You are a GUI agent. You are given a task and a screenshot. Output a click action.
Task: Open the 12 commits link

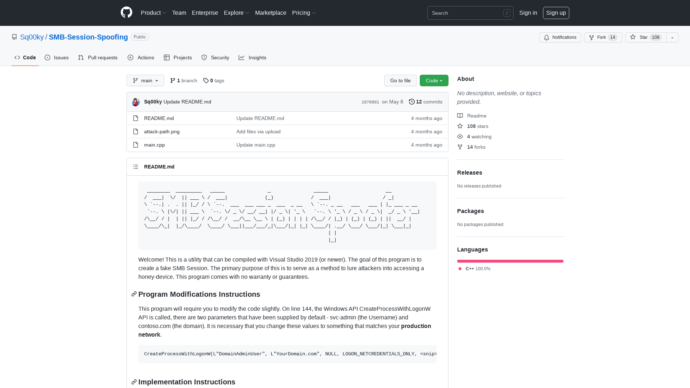425,102
